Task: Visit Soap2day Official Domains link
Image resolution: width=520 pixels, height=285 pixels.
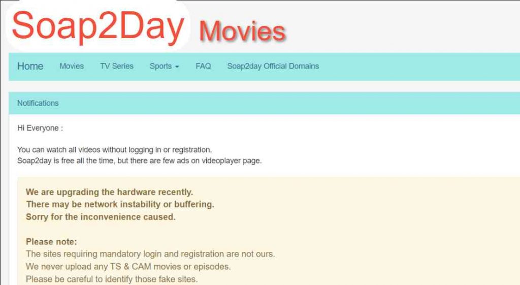Action: (x=273, y=66)
